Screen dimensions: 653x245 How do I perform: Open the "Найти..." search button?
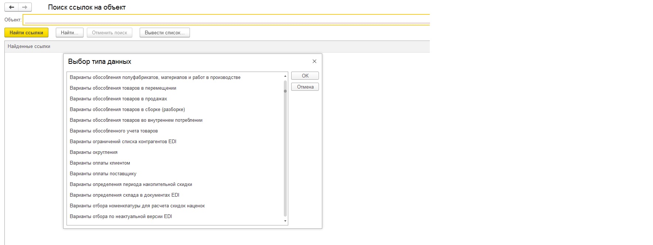[69, 32]
